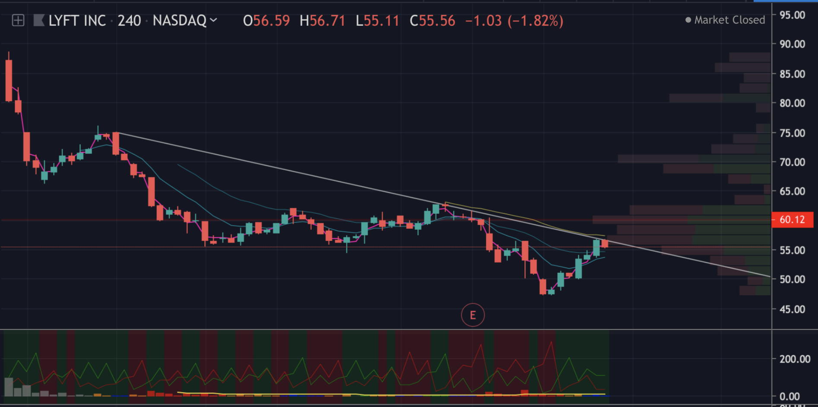Click the low value L55.11

(x=377, y=21)
